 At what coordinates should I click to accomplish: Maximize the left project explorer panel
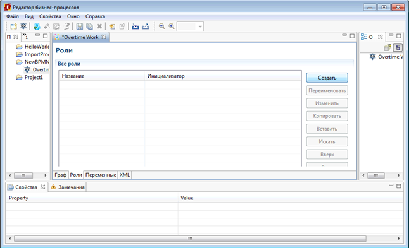[x=46, y=36]
